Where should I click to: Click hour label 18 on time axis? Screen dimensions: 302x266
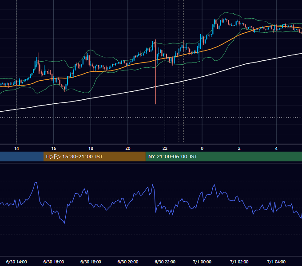coord(91,149)
